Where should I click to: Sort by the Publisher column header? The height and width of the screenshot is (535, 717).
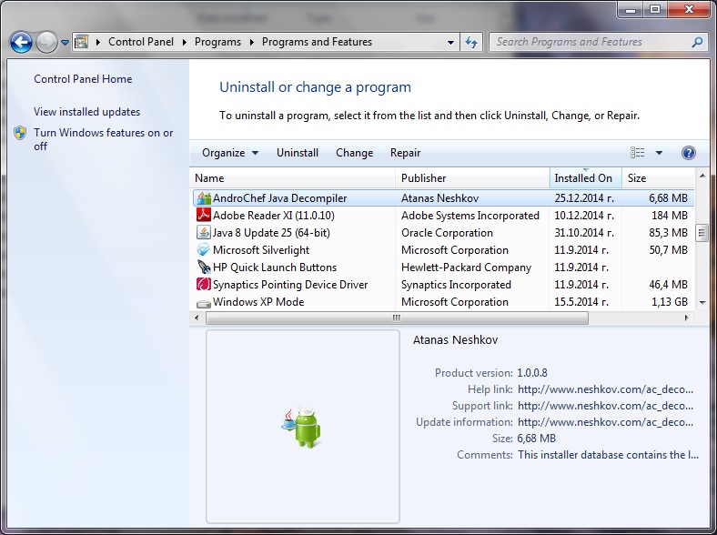(x=472, y=177)
